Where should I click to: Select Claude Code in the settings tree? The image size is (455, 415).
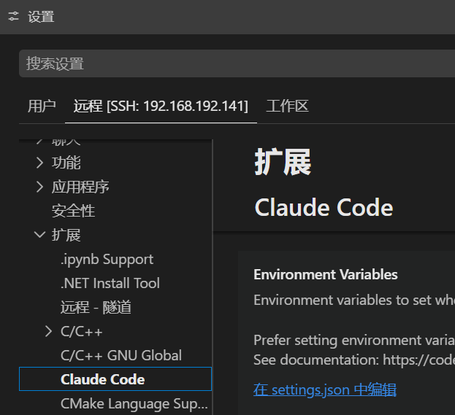coord(115,379)
